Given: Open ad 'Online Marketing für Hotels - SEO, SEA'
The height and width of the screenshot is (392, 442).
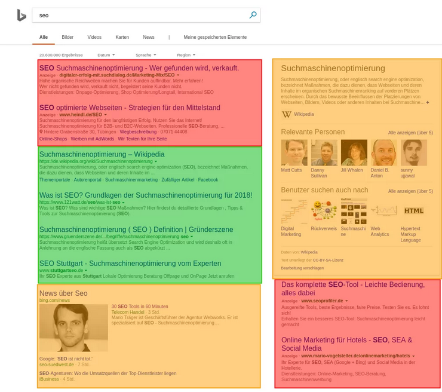Looking at the screenshot, I should pyautogui.click(x=346, y=344).
